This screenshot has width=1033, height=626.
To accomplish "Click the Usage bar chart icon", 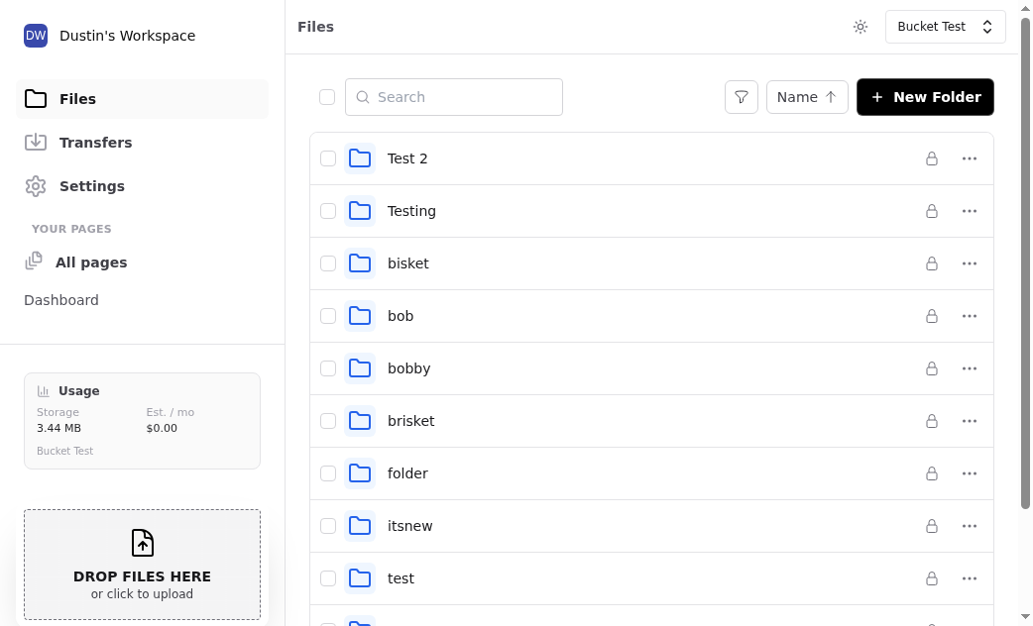I will click(44, 391).
